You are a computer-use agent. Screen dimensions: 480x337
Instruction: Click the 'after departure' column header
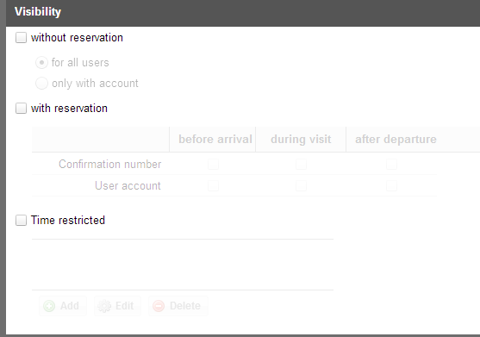point(396,140)
